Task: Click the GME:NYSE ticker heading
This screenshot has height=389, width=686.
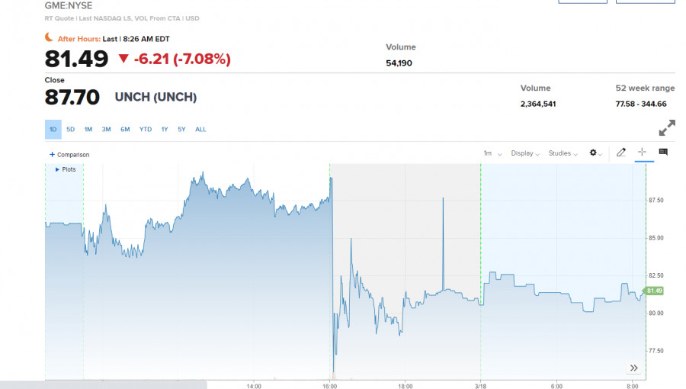Action: tap(69, 5)
